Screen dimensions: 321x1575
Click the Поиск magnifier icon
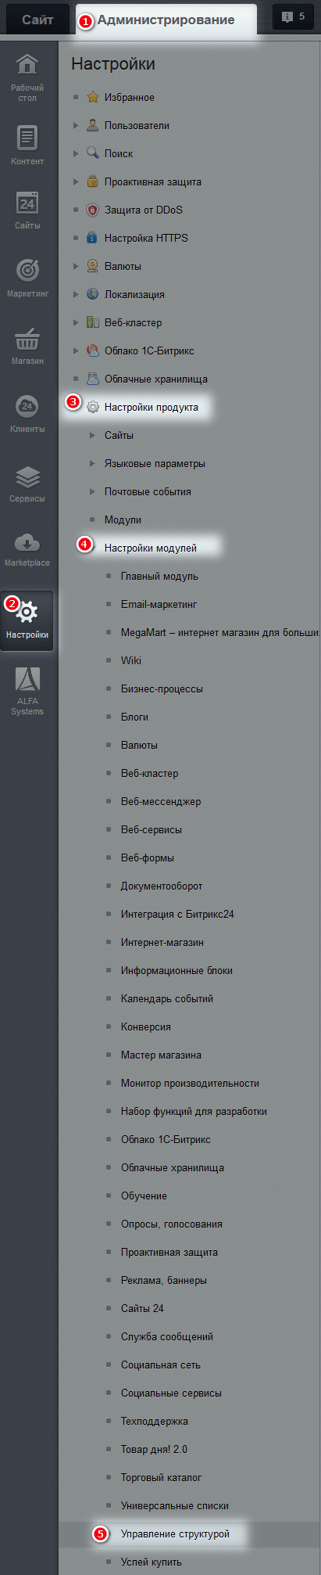[x=93, y=153]
